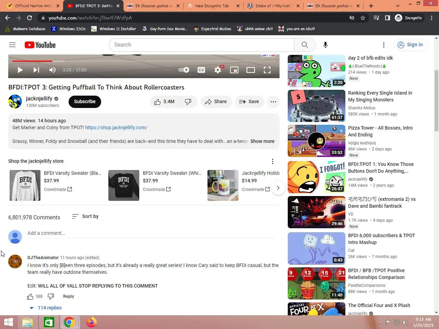Start voice search with the microphone icon

tap(325, 45)
